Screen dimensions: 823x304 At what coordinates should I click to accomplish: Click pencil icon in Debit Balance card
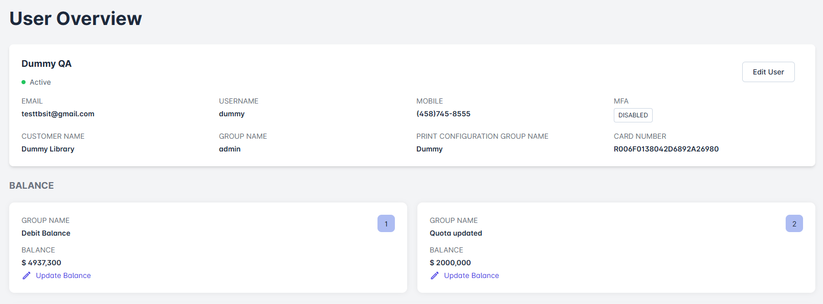point(27,275)
